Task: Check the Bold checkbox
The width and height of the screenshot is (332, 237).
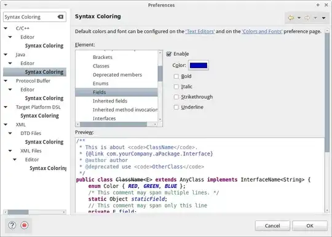Action: pyautogui.click(x=176, y=76)
